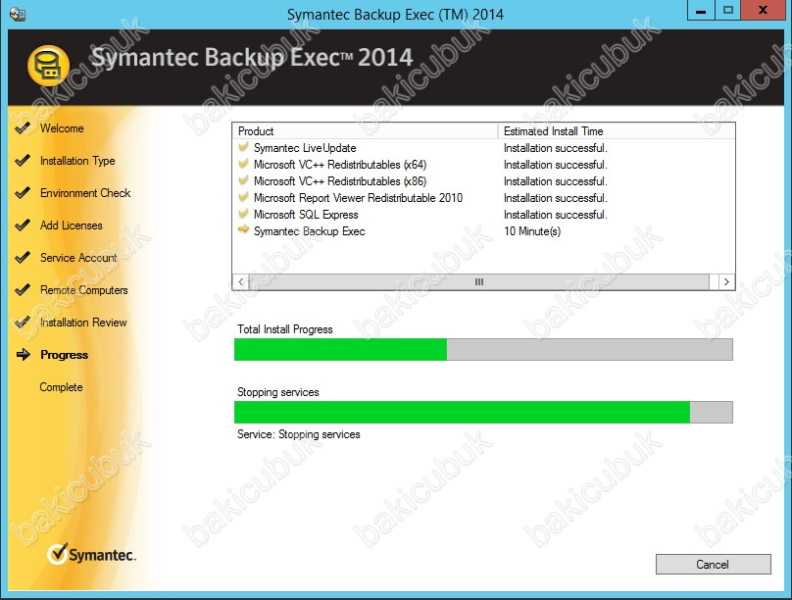This screenshot has width=792, height=600.
Task: Select the Complete step
Action: tap(61, 387)
